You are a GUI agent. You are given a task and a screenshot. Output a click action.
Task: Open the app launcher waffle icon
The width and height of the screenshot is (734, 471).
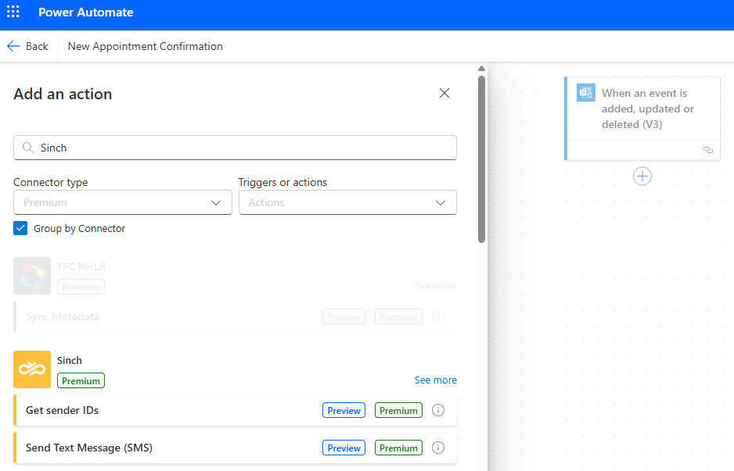pos(13,12)
